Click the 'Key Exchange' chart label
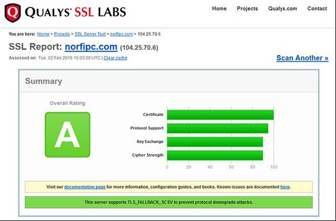The width and height of the screenshot is (336, 221). click(x=150, y=142)
